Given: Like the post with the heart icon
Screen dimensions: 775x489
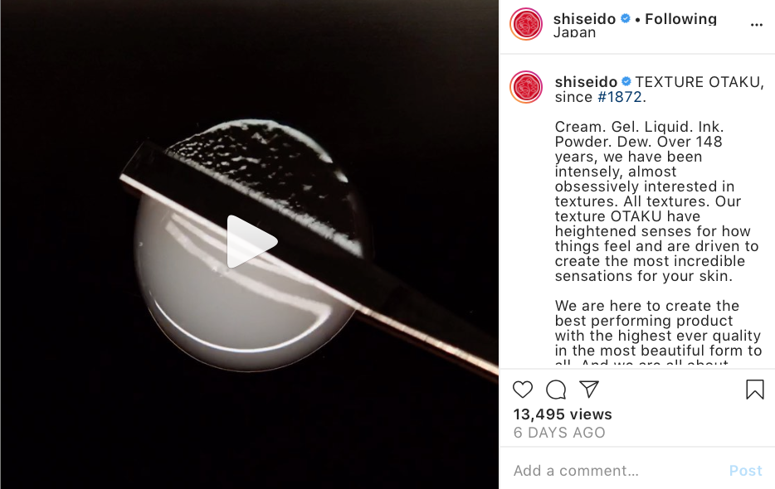Looking at the screenshot, I should [x=523, y=390].
